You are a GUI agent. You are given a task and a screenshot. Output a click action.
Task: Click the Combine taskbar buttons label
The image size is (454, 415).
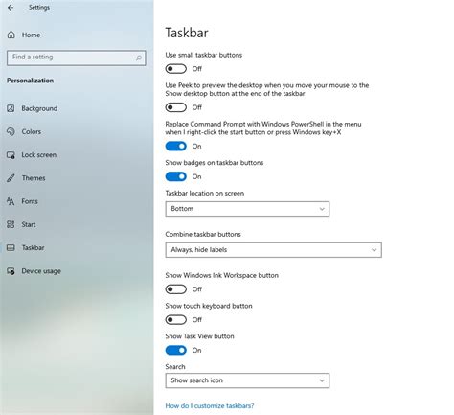[x=203, y=234]
